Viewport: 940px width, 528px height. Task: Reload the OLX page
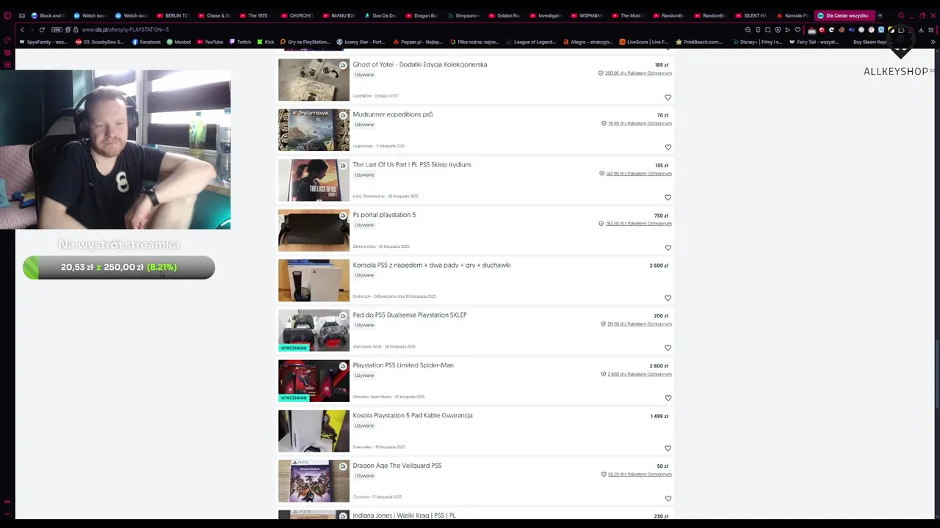[42, 30]
